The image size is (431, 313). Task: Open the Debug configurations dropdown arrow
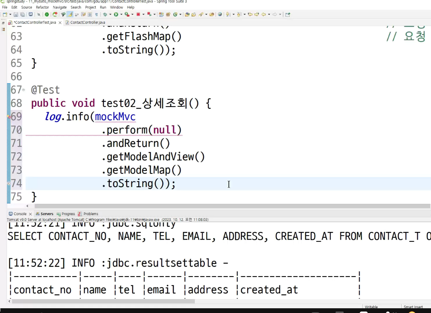(110, 15)
